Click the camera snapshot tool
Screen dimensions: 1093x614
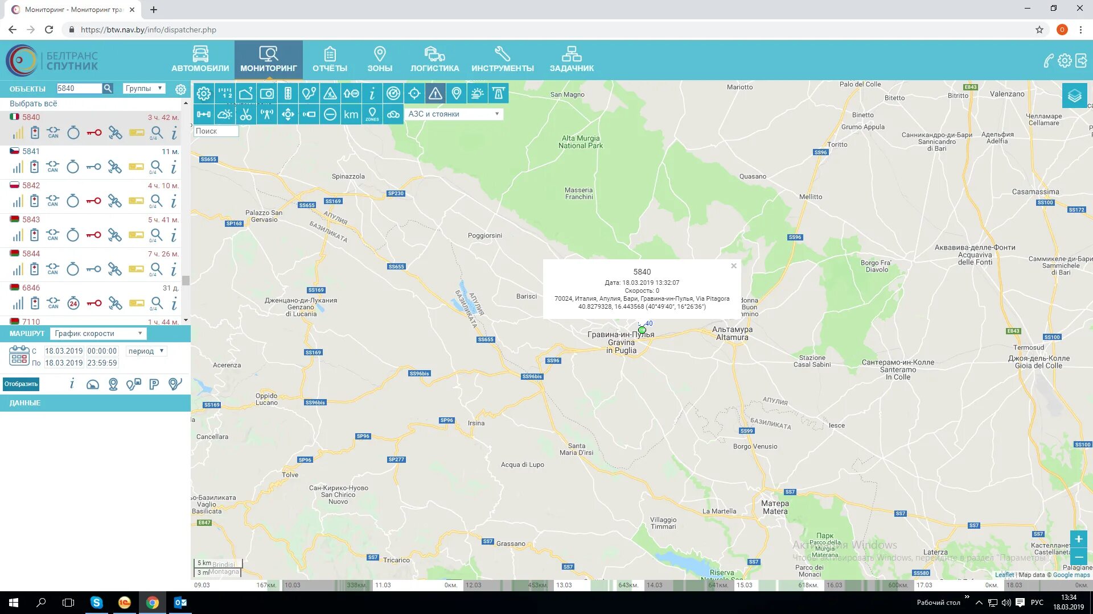click(x=267, y=94)
